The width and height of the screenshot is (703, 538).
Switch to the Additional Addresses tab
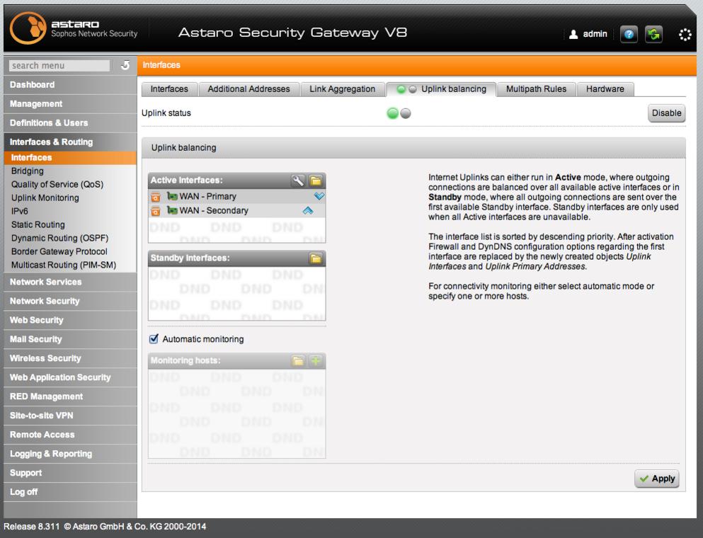[x=248, y=89]
